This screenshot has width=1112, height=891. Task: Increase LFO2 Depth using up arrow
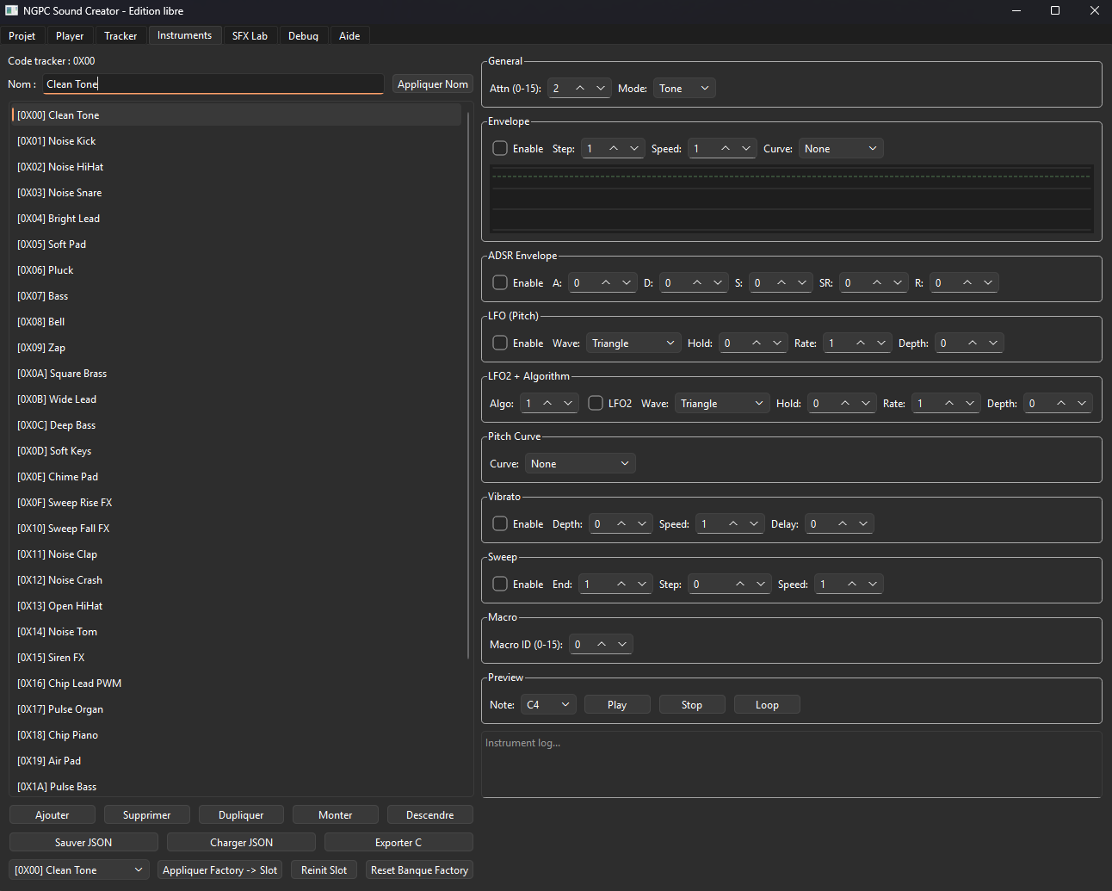click(x=1061, y=404)
